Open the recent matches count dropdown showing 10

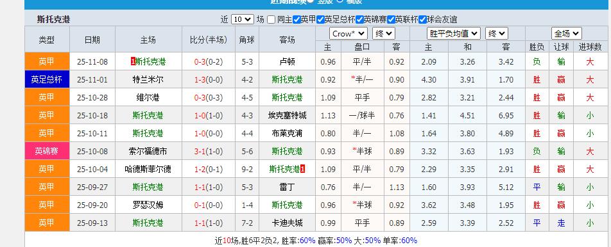click(243, 19)
